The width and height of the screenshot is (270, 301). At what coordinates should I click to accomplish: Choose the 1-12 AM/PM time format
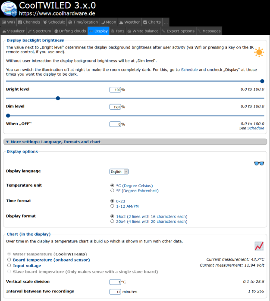point(113,206)
